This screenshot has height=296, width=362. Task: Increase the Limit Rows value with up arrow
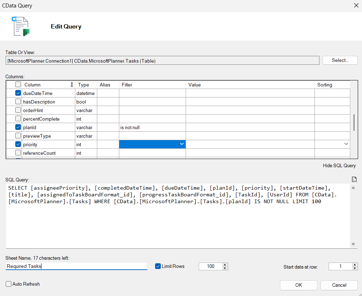pyautogui.click(x=225, y=264)
